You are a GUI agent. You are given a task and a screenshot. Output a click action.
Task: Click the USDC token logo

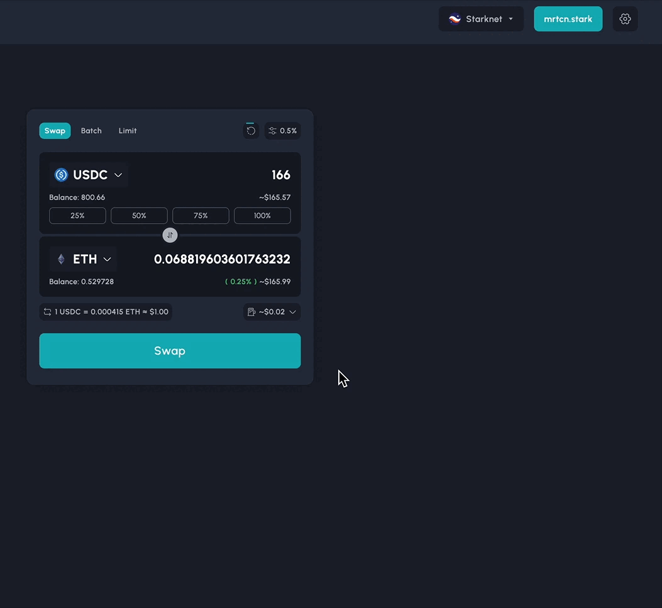click(61, 175)
